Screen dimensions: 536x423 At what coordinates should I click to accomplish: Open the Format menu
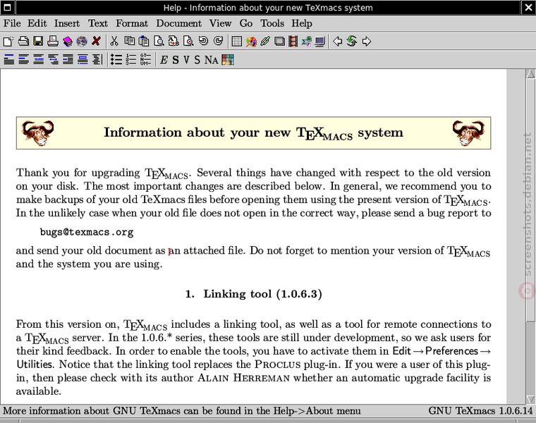pyautogui.click(x=132, y=23)
